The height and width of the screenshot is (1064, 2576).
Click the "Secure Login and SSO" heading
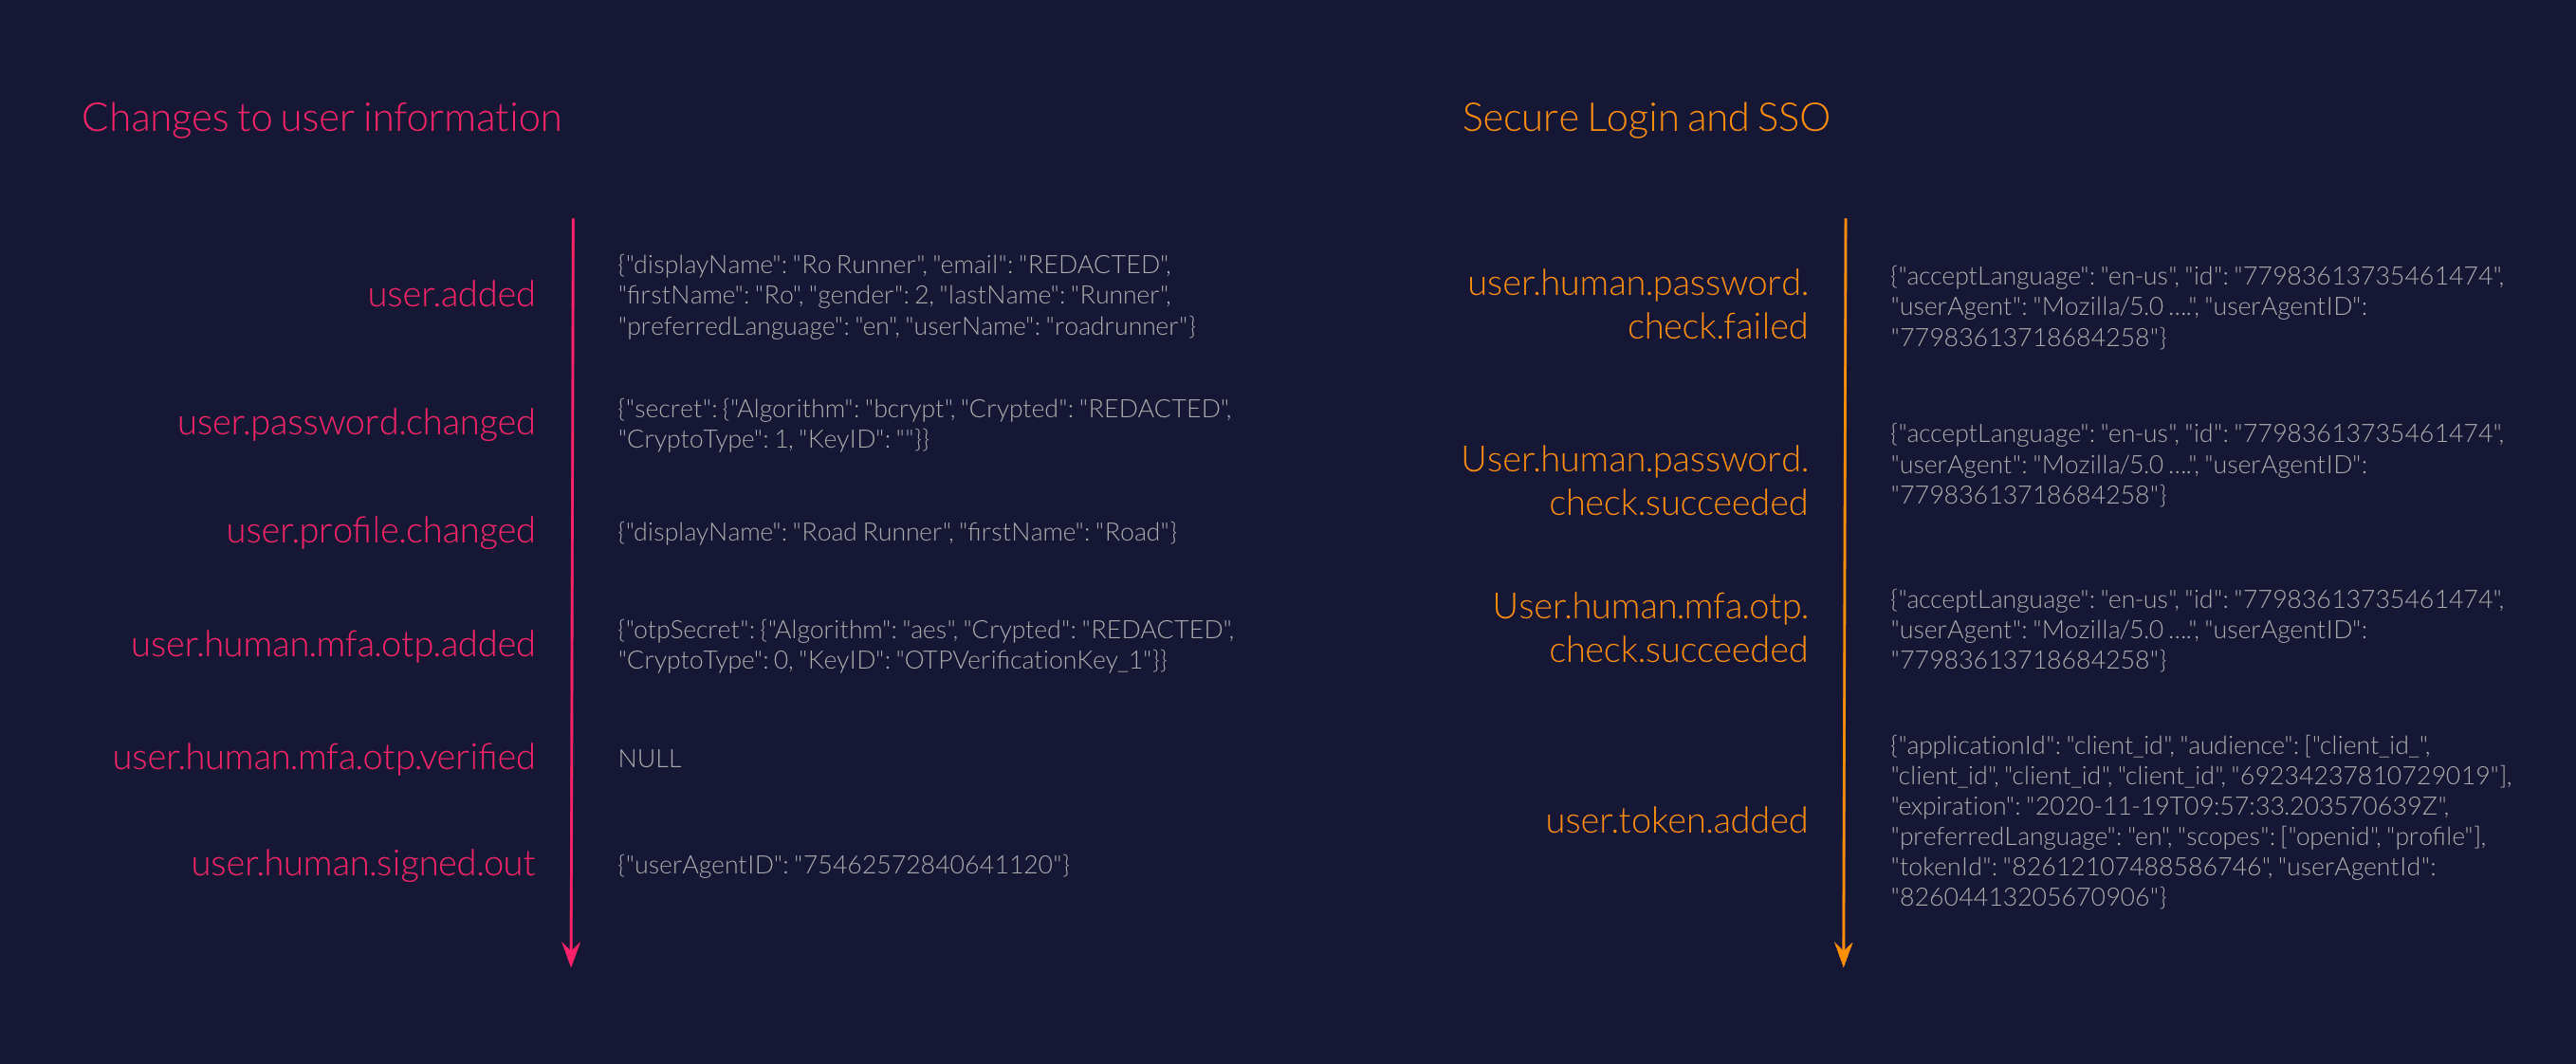[1645, 118]
